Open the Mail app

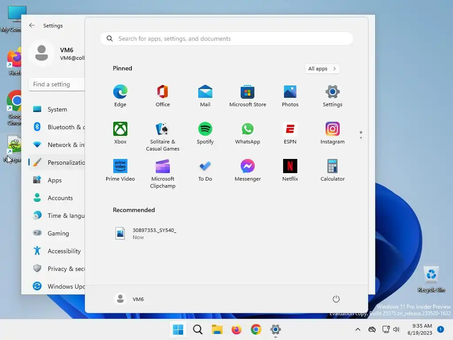click(x=205, y=96)
